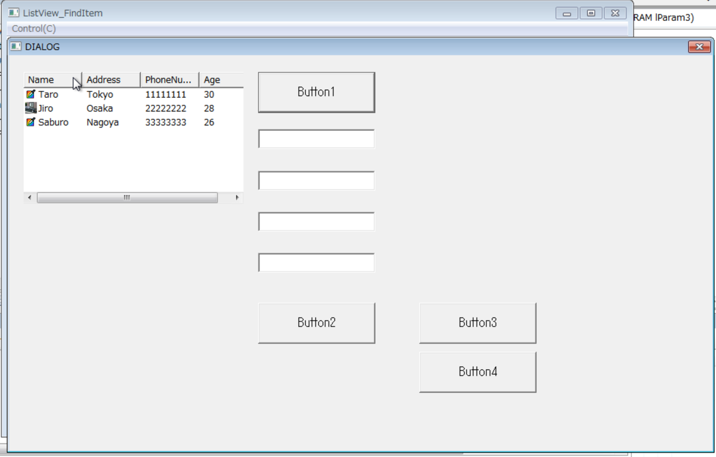This screenshot has width=716, height=457.
Task: Close the DIALOG window
Action: pyautogui.click(x=699, y=47)
